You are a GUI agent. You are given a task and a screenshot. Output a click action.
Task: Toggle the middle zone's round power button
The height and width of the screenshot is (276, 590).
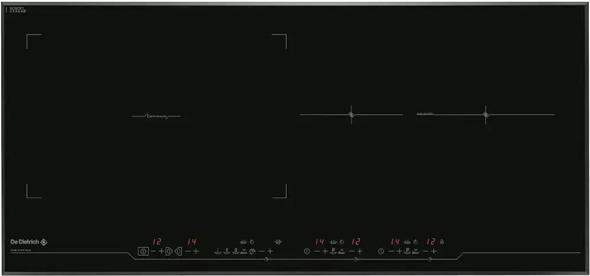point(307,251)
